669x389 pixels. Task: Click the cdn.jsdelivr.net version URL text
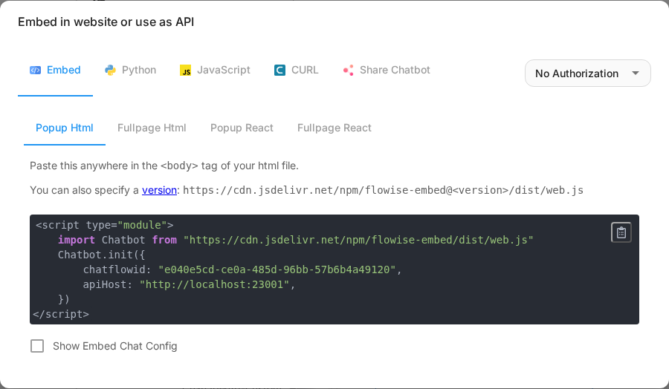383,190
